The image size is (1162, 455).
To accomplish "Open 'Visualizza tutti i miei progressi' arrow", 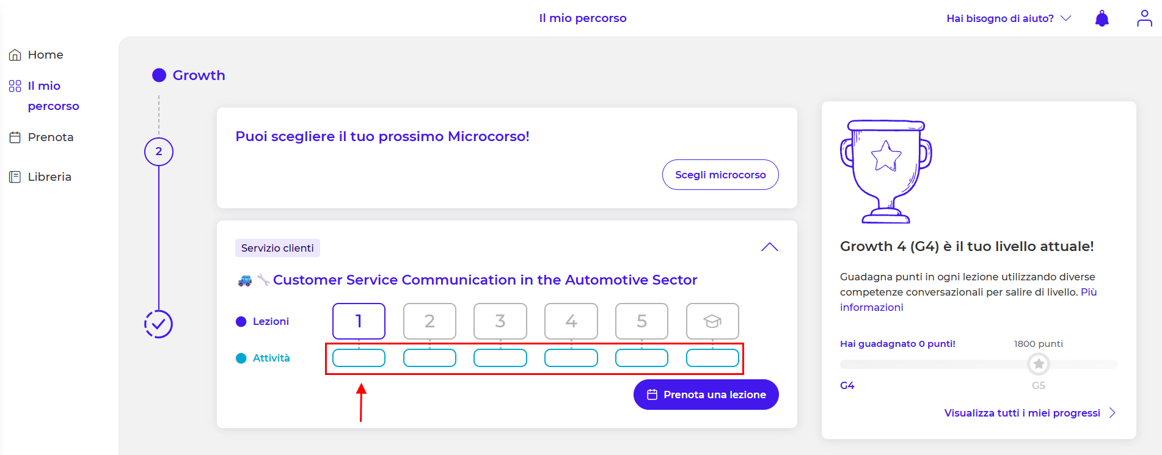I will (x=1113, y=413).
